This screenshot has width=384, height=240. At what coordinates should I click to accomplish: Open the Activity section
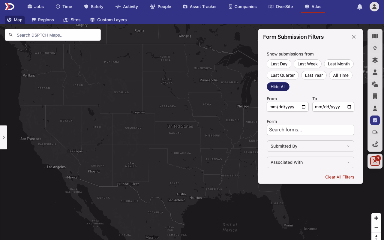pos(127,7)
